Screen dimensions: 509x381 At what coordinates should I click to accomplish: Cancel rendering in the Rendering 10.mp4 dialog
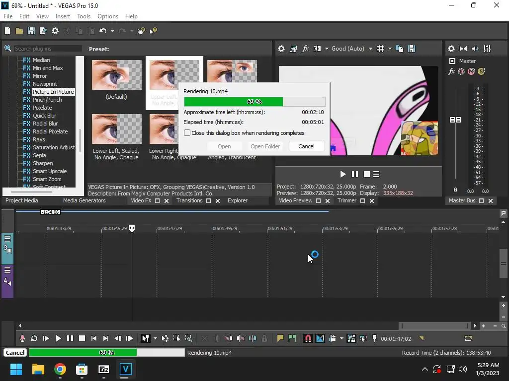click(x=306, y=146)
